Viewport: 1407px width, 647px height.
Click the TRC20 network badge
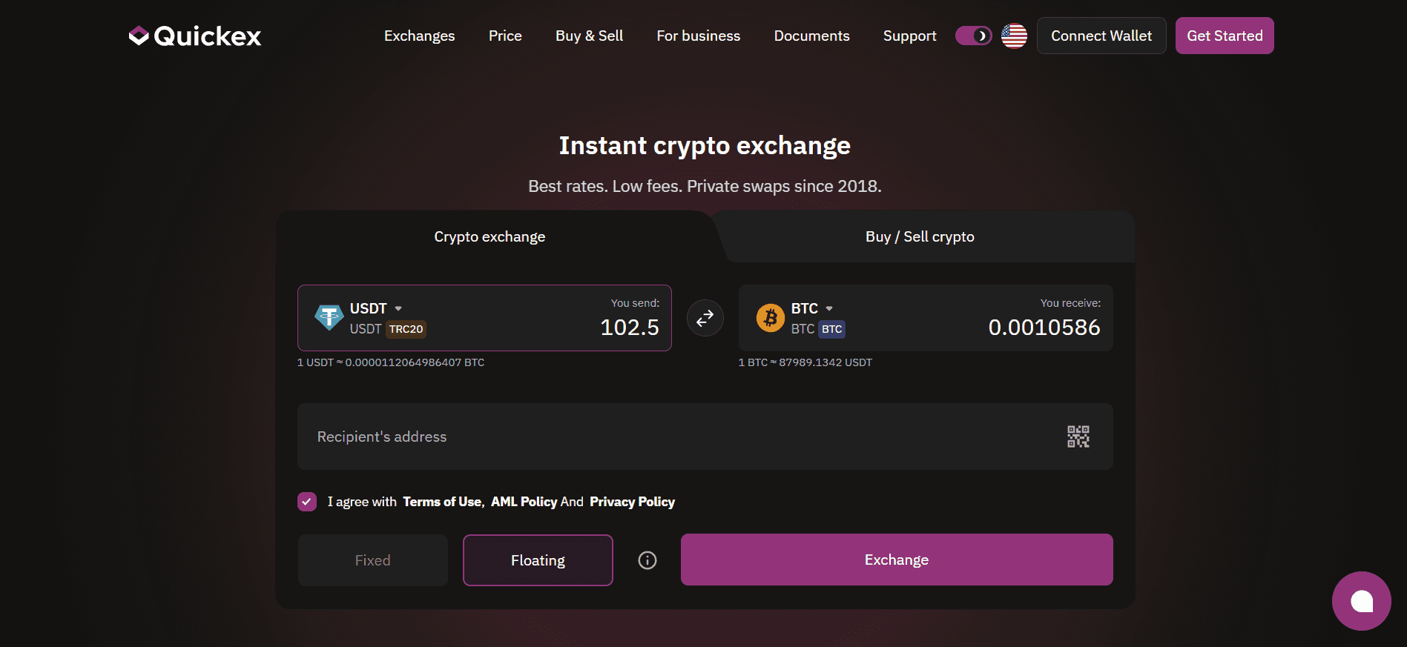[406, 329]
